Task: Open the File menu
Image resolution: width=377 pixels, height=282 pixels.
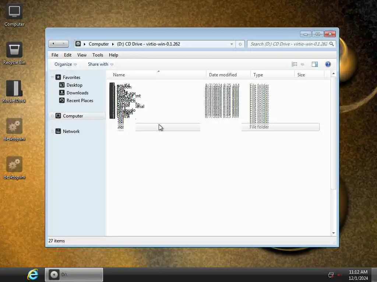Action: coord(55,55)
